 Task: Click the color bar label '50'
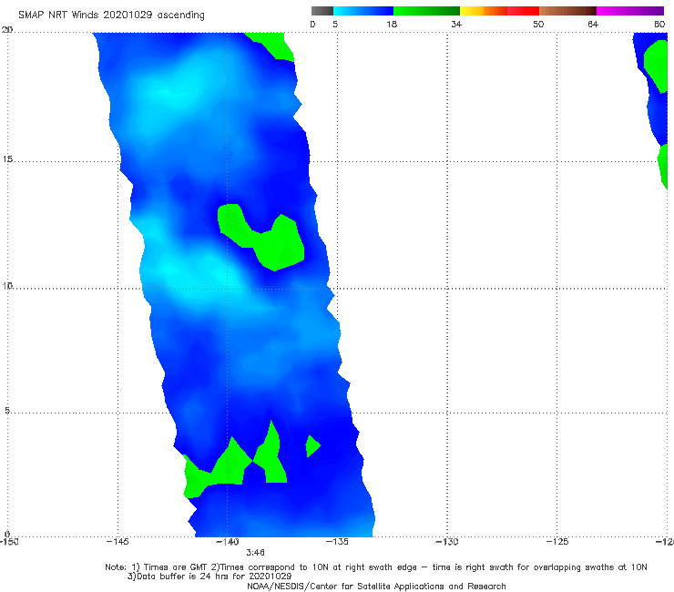(538, 24)
